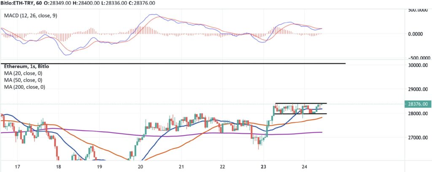432x172 pixels.
Task: Select the upper consolidation range line
Action: [x=301, y=103]
